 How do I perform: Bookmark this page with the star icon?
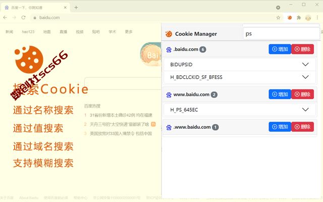pos(278,18)
